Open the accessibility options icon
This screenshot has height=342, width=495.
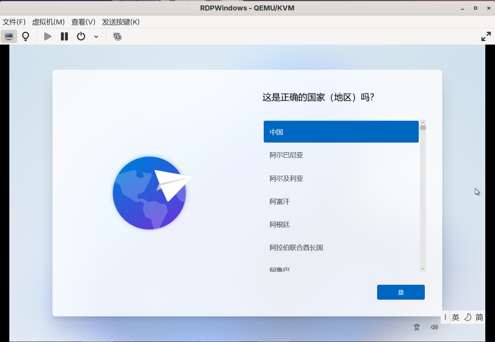pos(417,327)
